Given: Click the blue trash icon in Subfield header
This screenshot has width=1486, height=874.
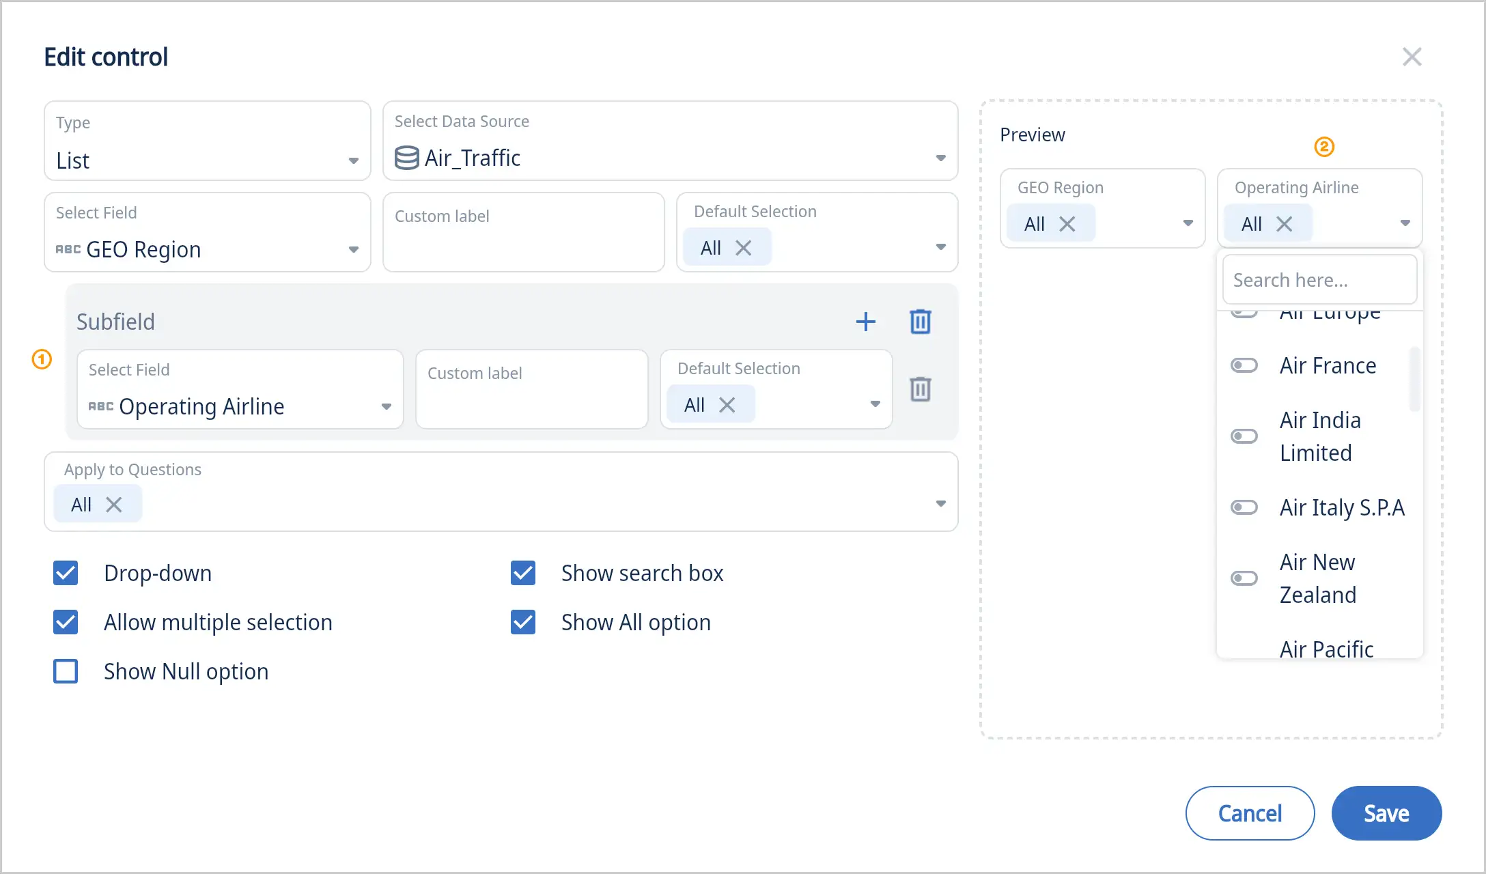Looking at the screenshot, I should pyautogui.click(x=920, y=322).
